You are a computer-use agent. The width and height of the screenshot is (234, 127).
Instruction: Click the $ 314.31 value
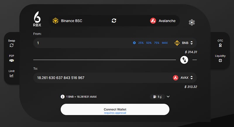(191, 52)
